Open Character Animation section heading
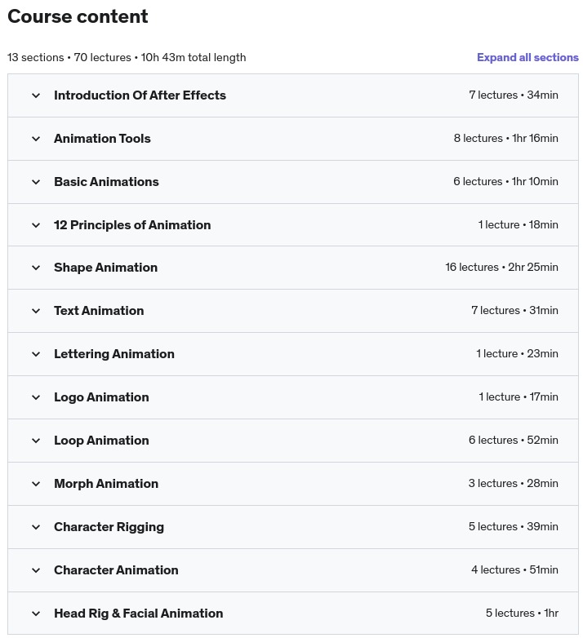The height and width of the screenshot is (638, 583). click(116, 570)
